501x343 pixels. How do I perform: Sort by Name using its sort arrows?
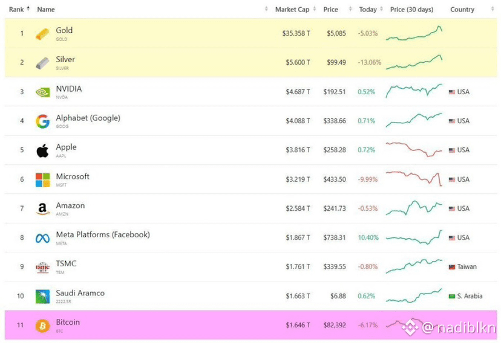pos(266,9)
